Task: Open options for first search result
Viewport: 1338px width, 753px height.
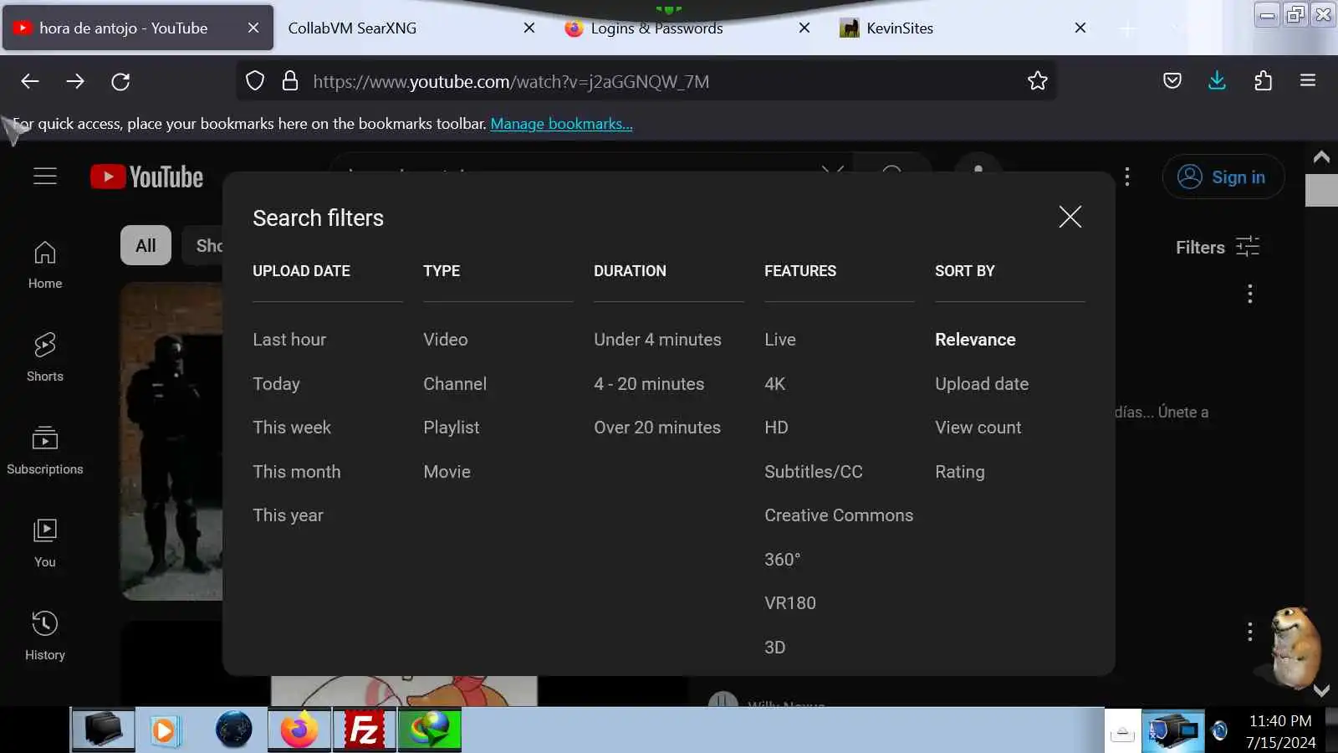Action: click(1250, 294)
